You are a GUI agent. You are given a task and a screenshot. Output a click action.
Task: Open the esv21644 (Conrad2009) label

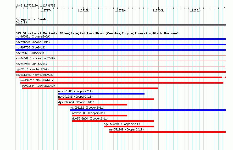(x=38, y=86)
